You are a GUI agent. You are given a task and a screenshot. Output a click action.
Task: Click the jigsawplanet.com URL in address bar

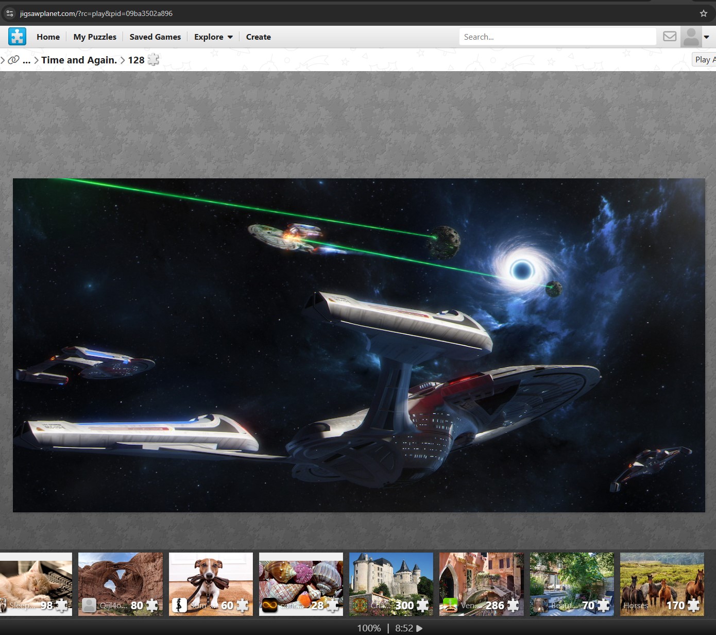click(96, 13)
